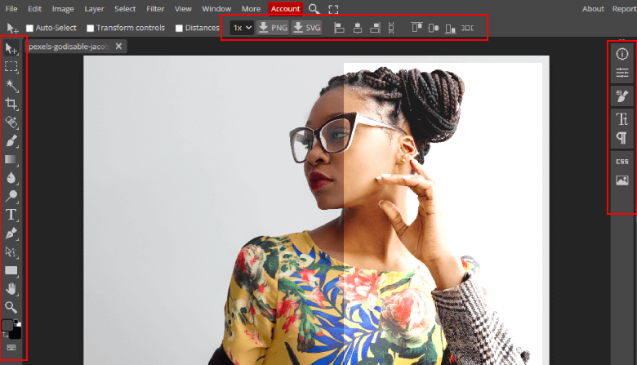Select the Crop tool
Screen dimensions: 637x365
coord(11,104)
